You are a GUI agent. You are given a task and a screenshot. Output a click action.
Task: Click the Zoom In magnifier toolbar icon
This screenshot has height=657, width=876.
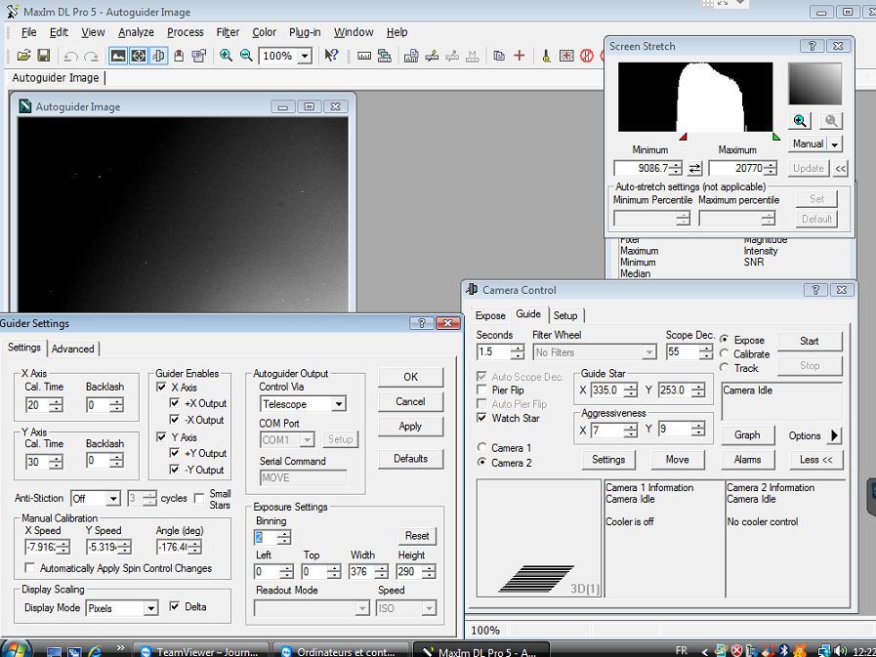click(226, 56)
